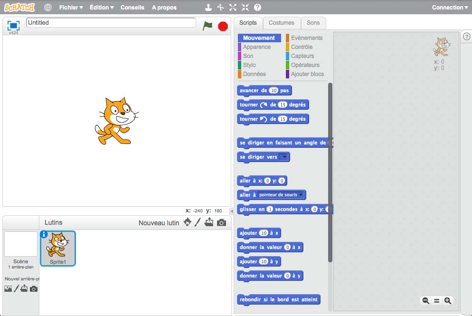Open Sprite1 info badge
Viewport: 472px width, 316px height.
coord(44,234)
